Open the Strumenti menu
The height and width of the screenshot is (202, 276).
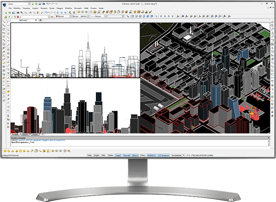coord(78,8)
